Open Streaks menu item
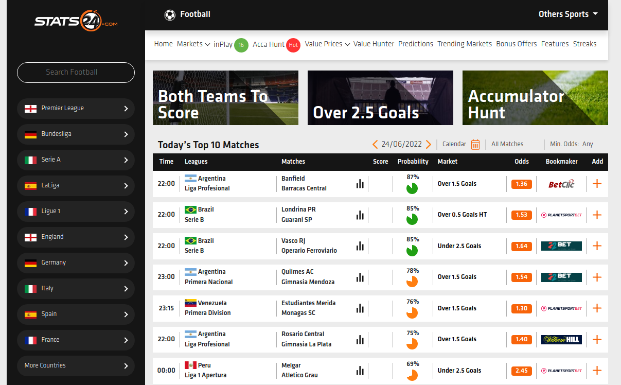The image size is (621, 385). (x=585, y=44)
